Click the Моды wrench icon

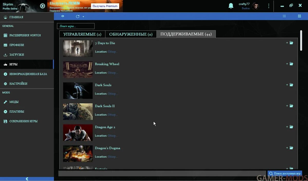tap(5, 102)
